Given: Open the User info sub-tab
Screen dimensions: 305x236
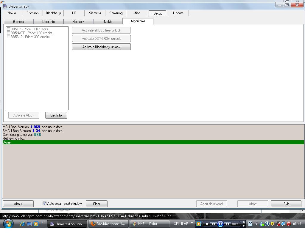Looking at the screenshot, I should pos(49,21).
